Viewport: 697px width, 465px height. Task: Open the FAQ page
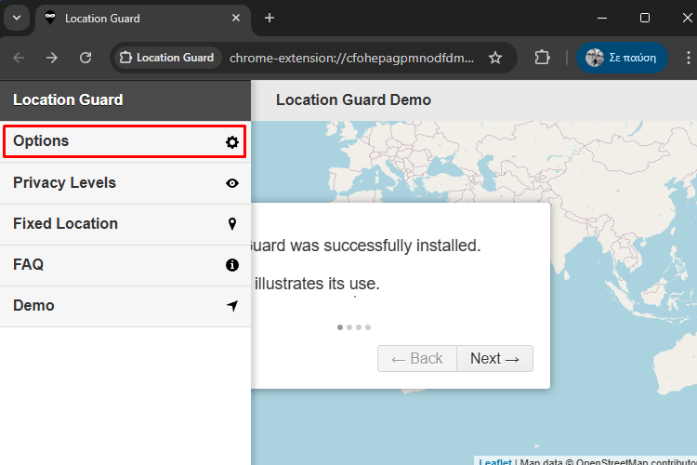click(x=125, y=265)
